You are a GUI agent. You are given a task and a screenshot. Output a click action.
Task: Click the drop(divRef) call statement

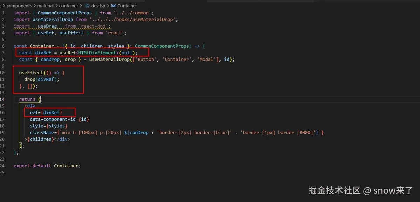point(42,79)
